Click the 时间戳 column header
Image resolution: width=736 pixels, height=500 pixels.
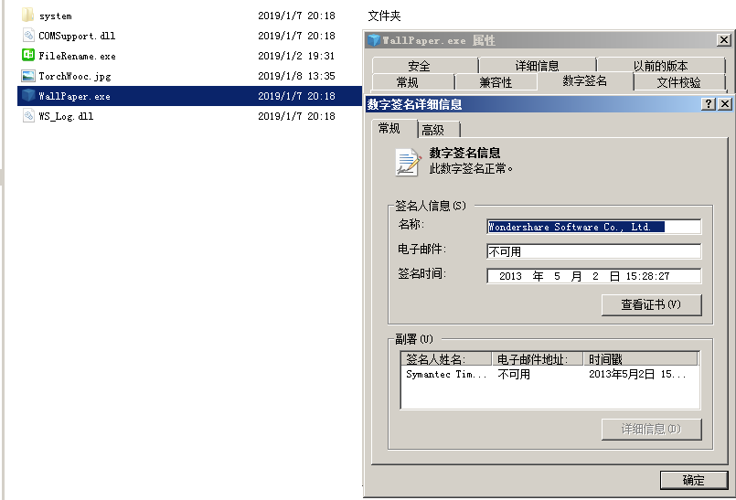[641, 359]
